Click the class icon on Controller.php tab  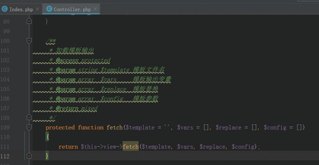point(49,9)
